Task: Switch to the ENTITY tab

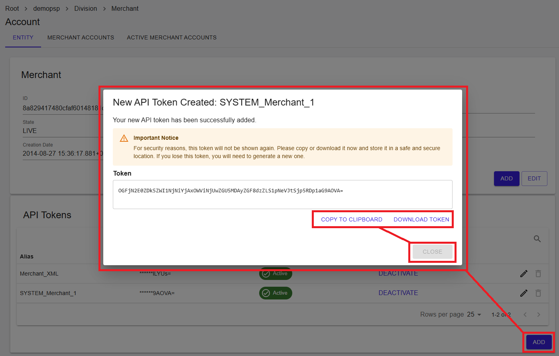Action: click(x=23, y=37)
